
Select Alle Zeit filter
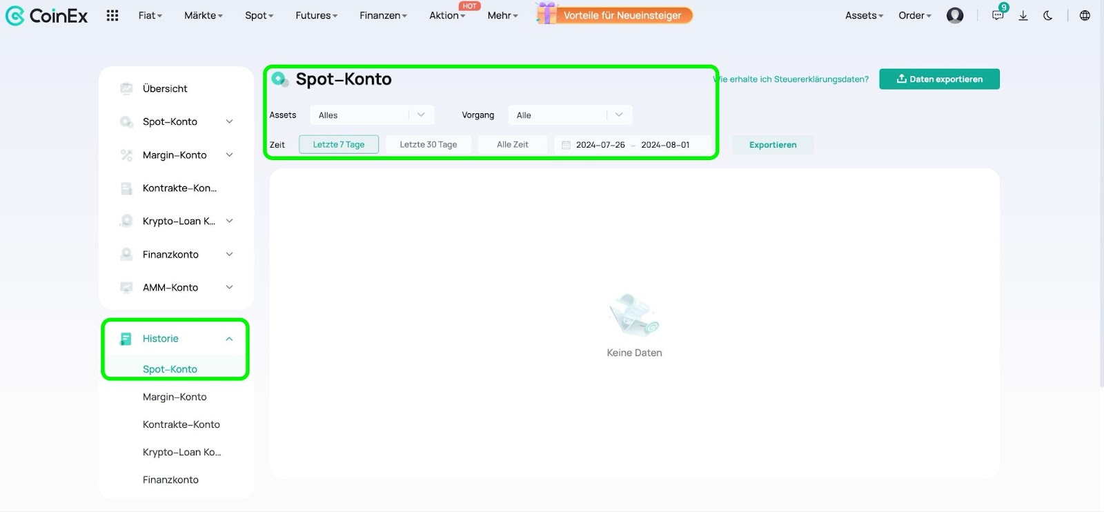click(x=513, y=145)
